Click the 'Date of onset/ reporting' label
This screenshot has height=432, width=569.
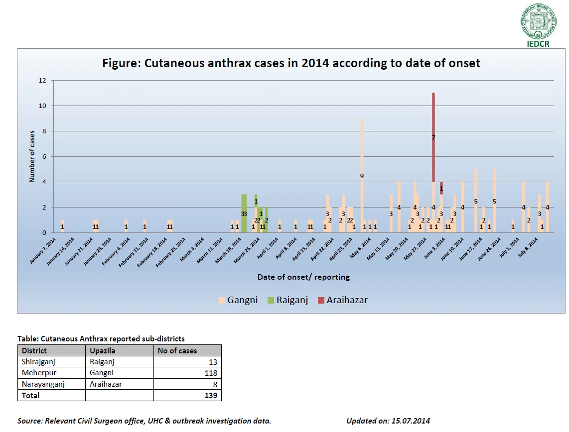pos(303,277)
